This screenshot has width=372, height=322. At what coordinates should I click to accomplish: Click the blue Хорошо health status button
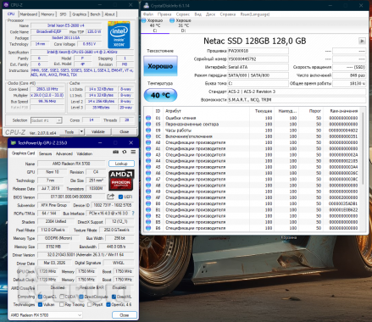click(160, 66)
